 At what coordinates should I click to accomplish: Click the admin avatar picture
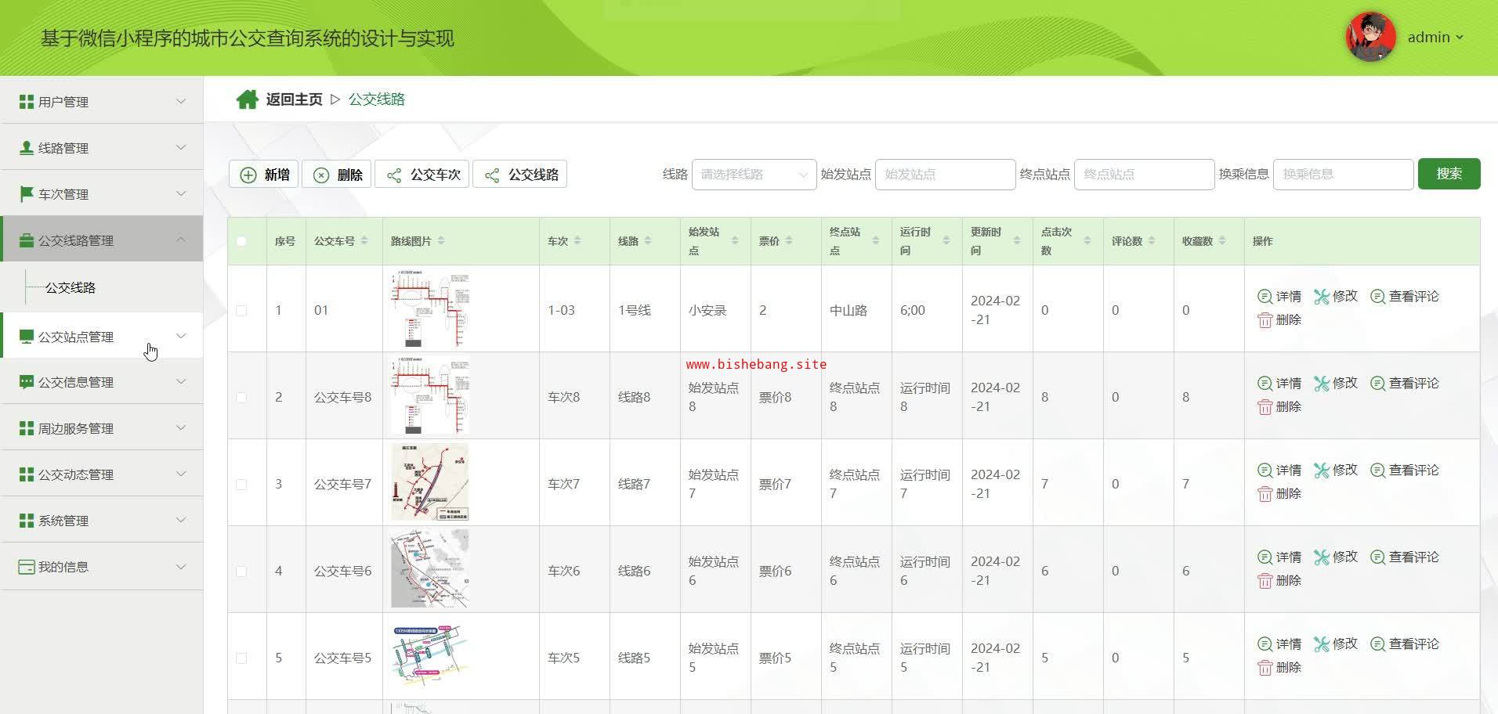click(1370, 37)
